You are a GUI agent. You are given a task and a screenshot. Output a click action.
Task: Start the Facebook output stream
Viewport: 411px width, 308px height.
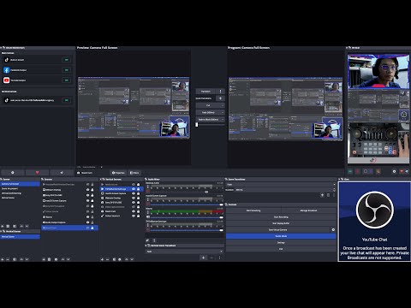tap(67, 70)
